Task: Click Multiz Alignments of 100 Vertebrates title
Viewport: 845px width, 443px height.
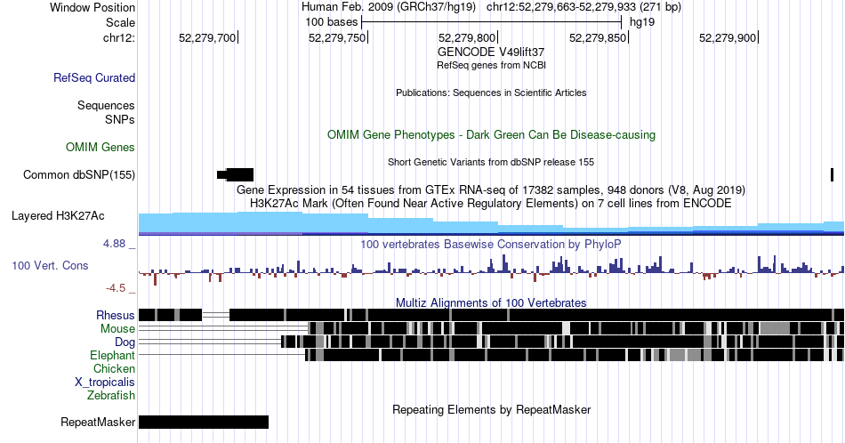Action: (491, 302)
